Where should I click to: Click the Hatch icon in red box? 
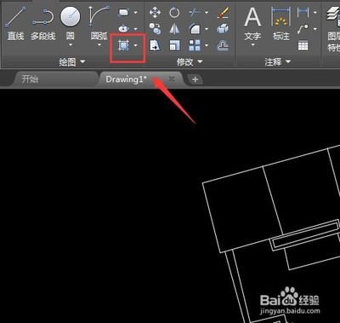click(x=123, y=45)
